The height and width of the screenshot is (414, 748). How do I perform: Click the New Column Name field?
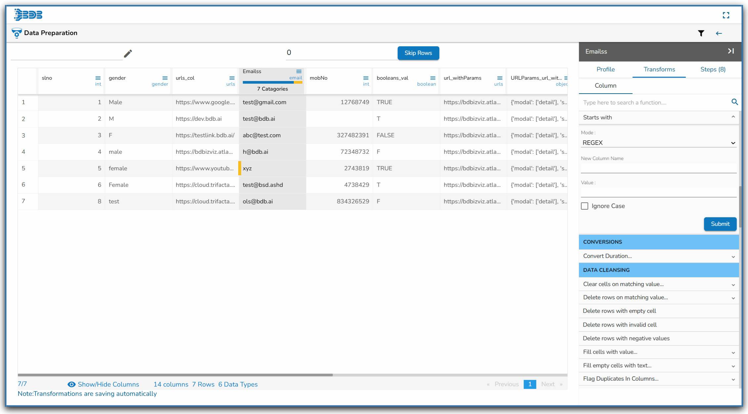(658, 168)
